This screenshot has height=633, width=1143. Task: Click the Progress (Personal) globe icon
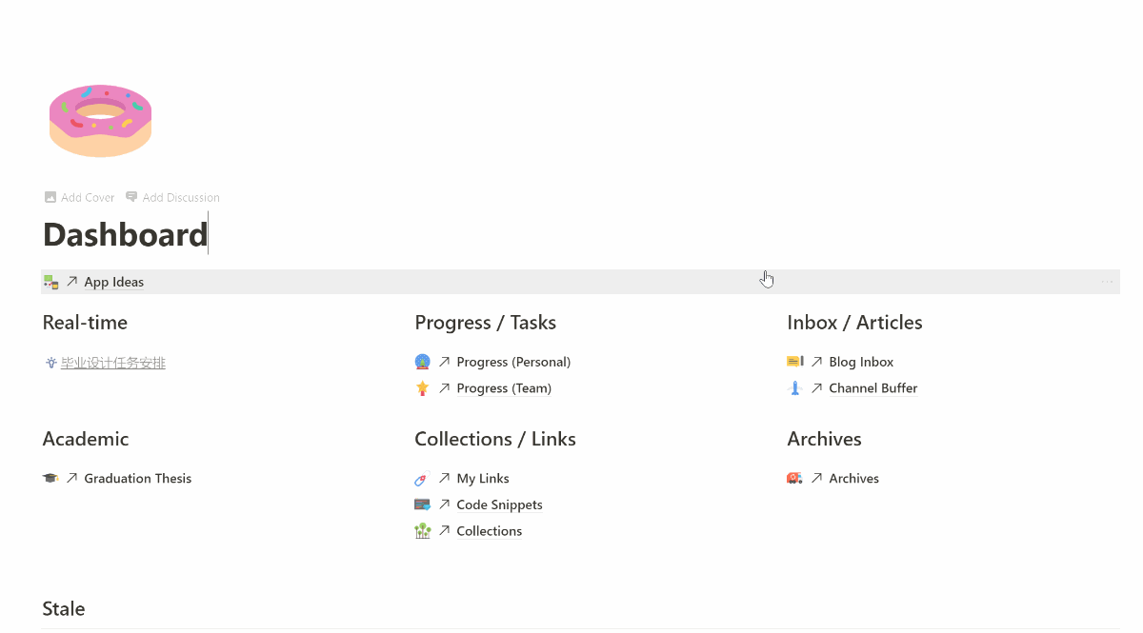coord(423,362)
